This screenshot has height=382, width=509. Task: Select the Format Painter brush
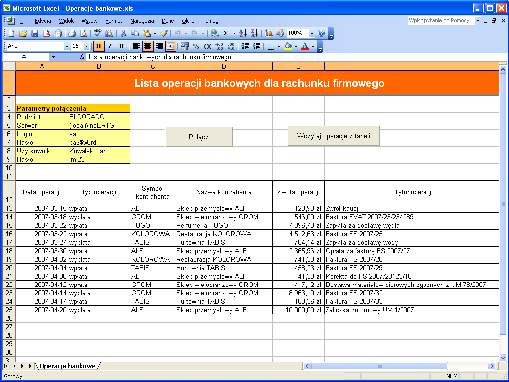coord(164,33)
